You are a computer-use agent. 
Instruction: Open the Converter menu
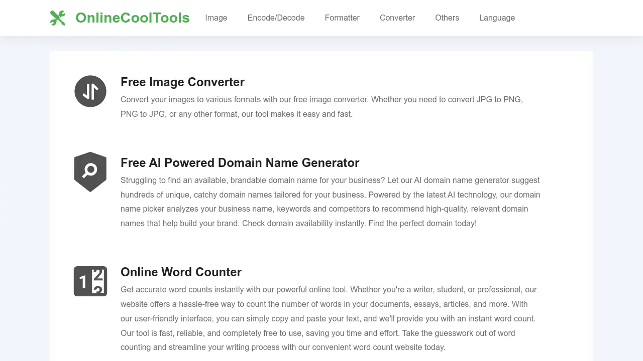[x=397, y=18]
